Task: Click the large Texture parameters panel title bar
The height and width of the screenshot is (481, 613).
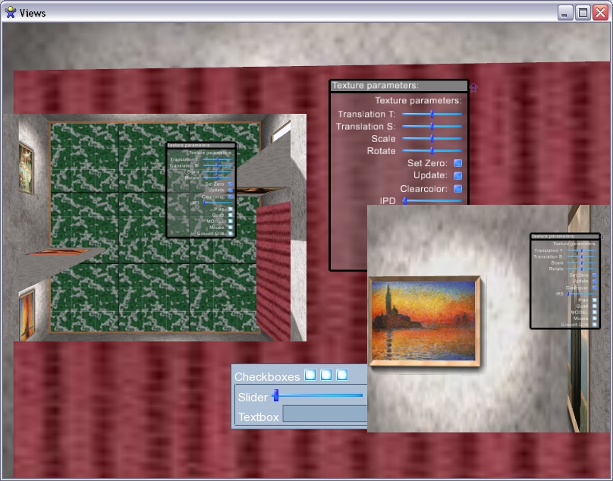Action: click(x=398, y=86)
